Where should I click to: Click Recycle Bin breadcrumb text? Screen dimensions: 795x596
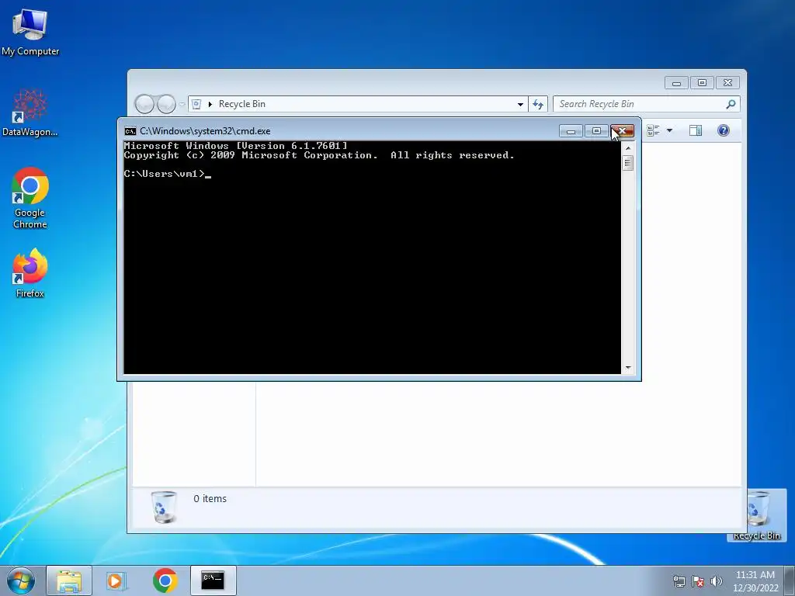(242, 104)
